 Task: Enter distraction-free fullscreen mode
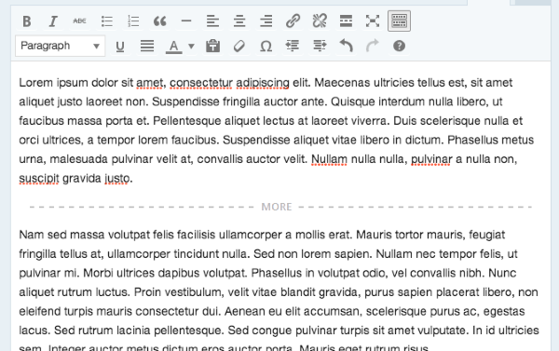pyautogui.click(x=373, y=21)
